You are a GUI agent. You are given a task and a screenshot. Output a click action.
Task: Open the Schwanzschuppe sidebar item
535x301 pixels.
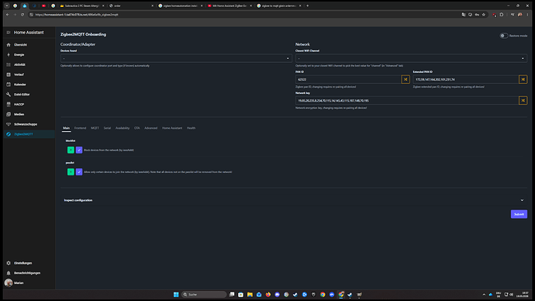pyautogui.click(x=29, y=124)
